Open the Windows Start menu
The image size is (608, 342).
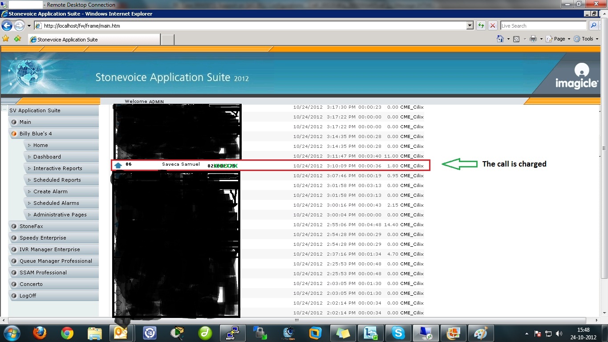click(11, 333)
